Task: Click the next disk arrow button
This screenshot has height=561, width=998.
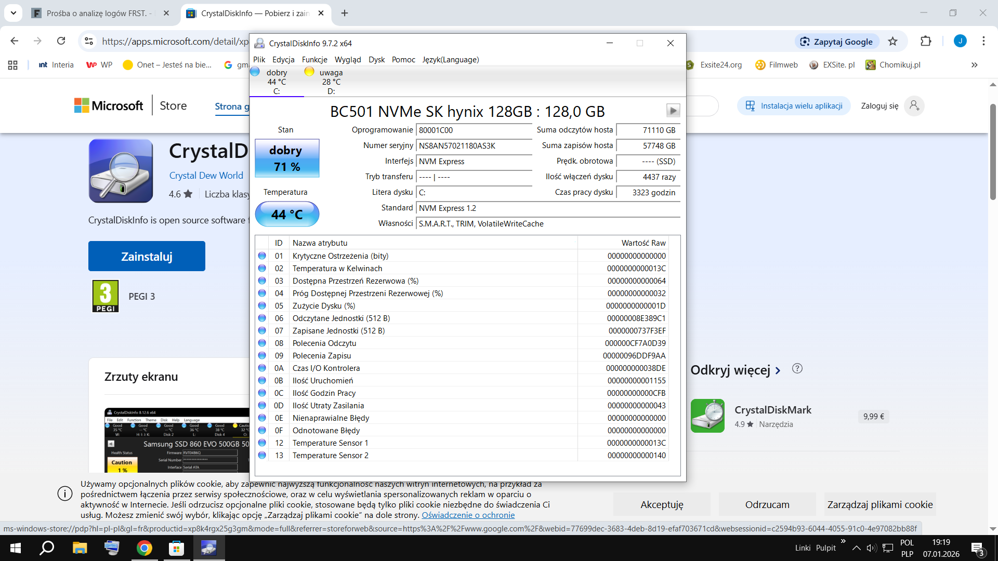Action: click(673, 110)
